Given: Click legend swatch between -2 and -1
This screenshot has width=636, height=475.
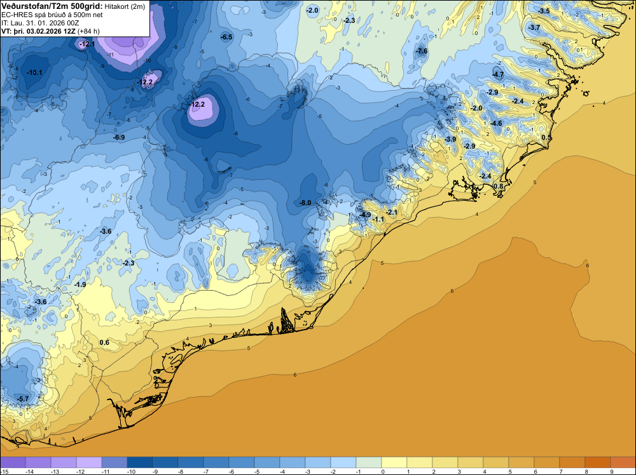Looking at the screenshot, I should pyautogui.click(x=343, y=462).
